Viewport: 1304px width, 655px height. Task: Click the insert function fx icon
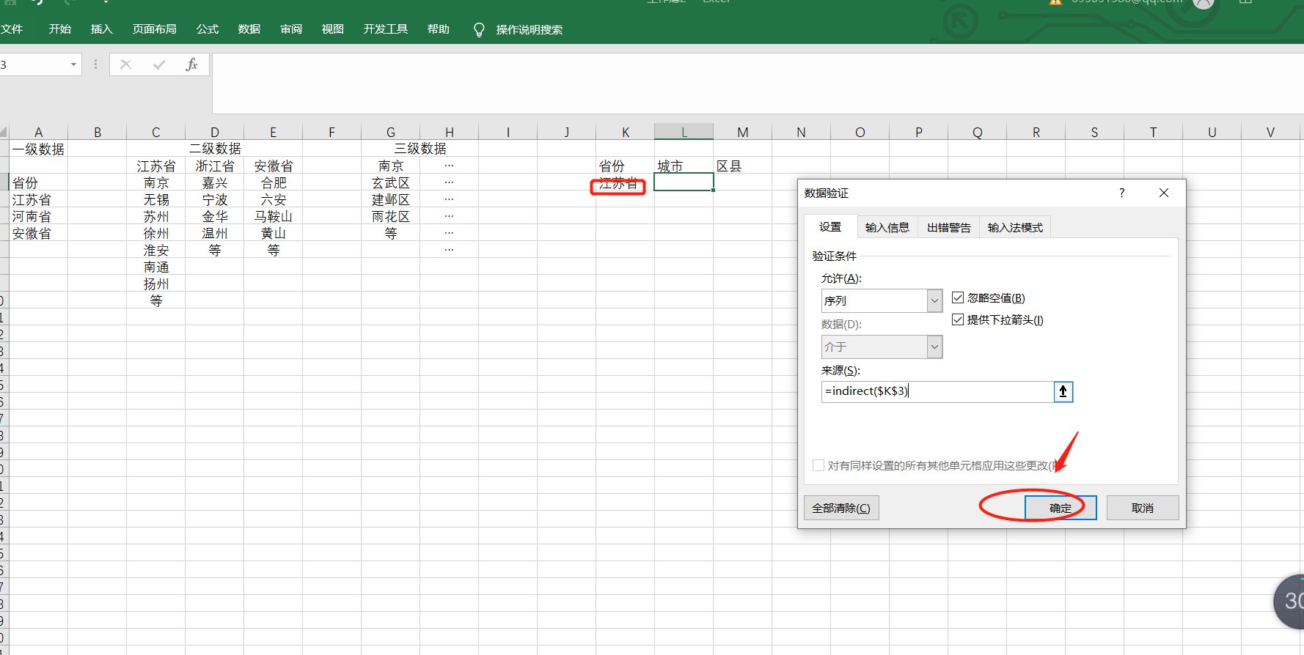191,64
